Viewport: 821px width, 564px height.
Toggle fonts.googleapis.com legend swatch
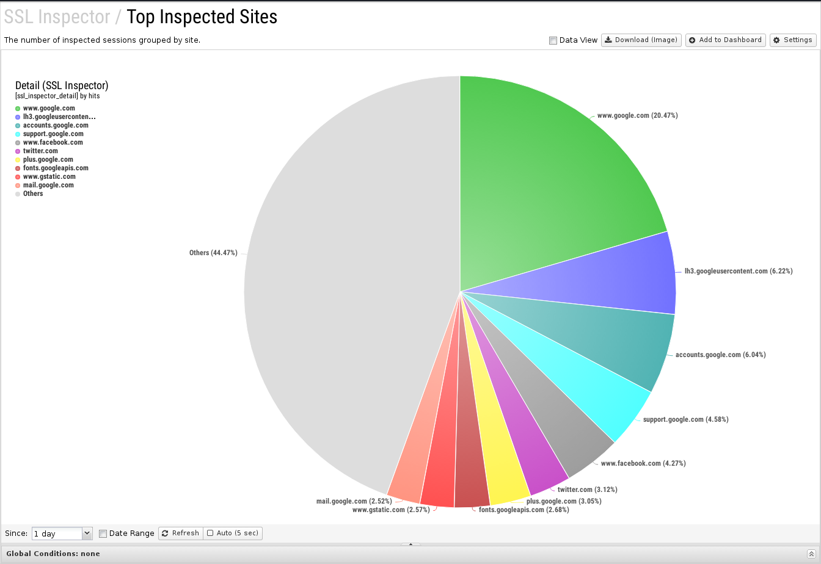click(x=18, y=168)
